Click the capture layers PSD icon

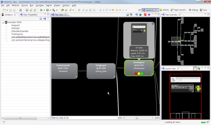tap(131, 14)
